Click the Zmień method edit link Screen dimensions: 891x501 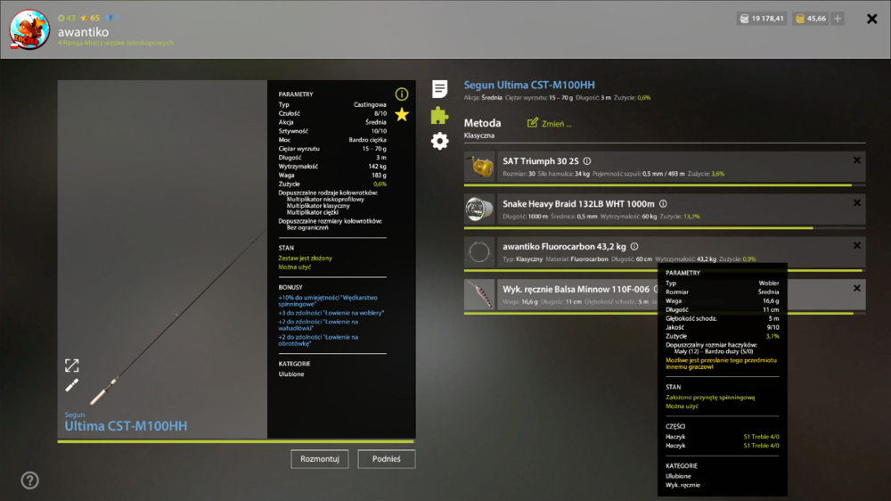pyautogui.click(x=556, y=123)
